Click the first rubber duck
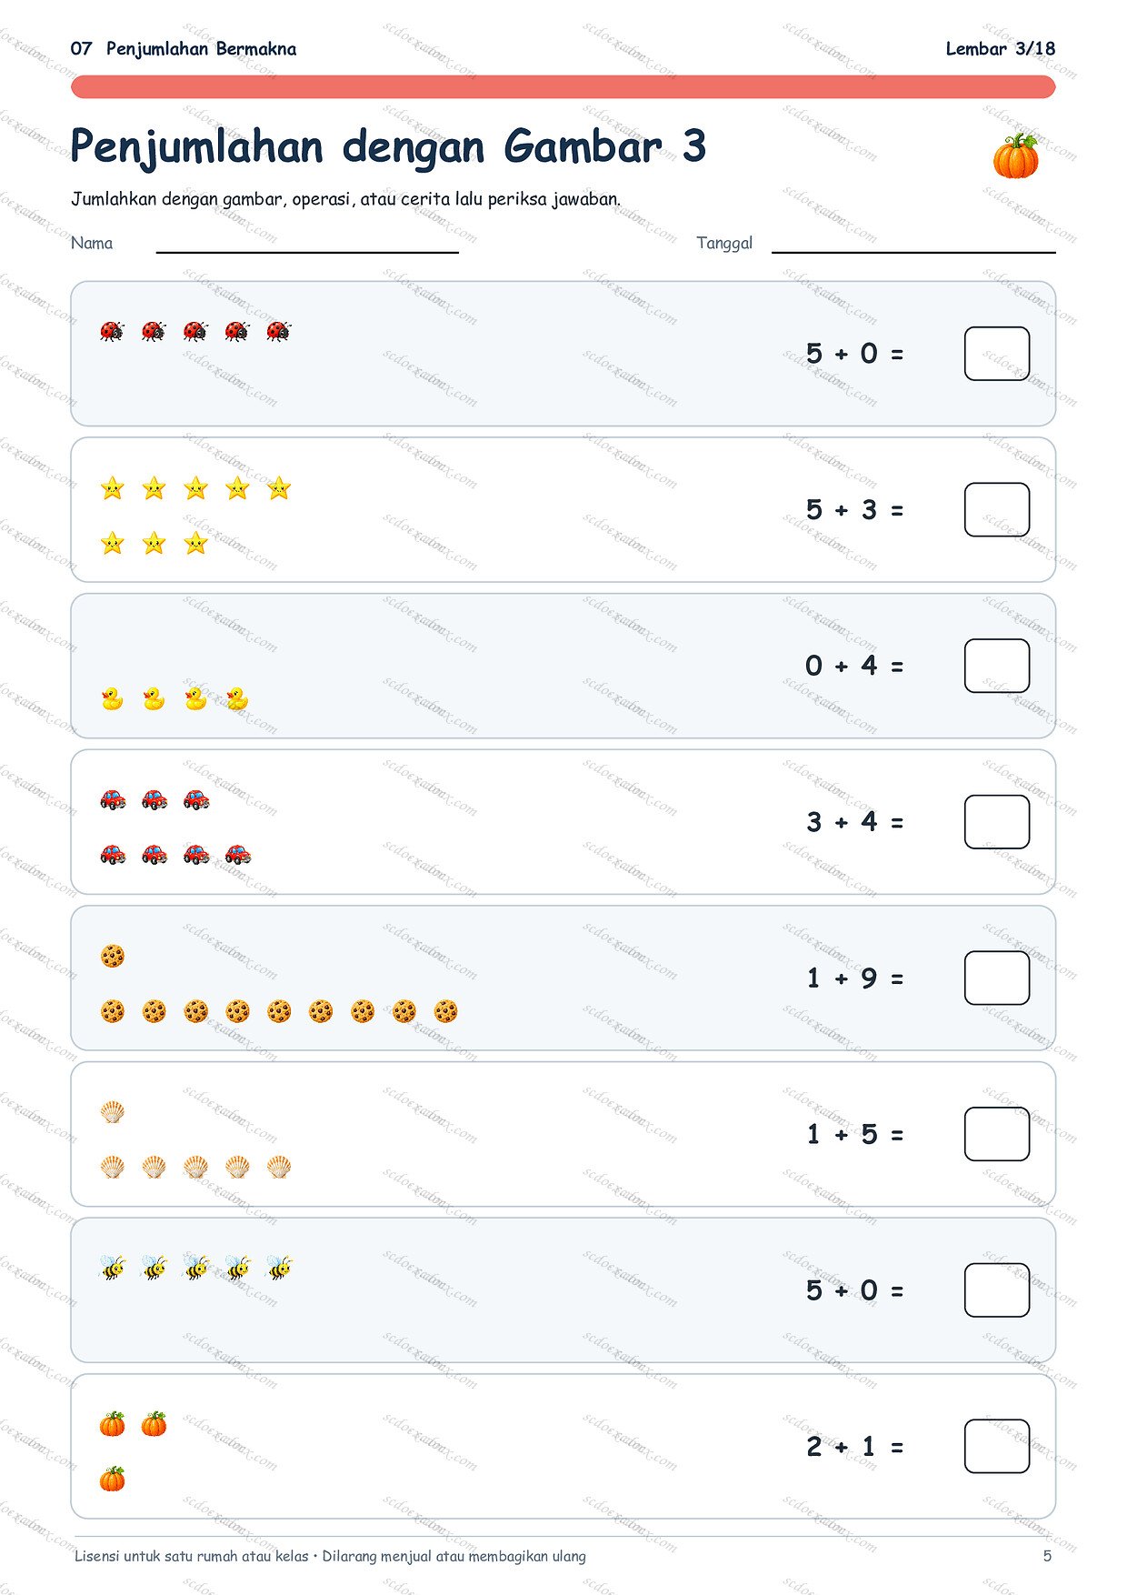 tap(112, 699)
